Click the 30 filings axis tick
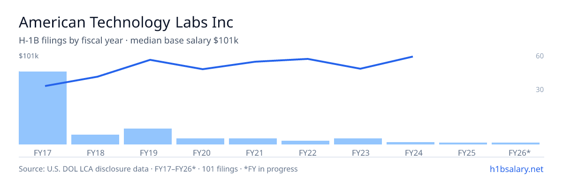The image size is (563, 187). tap(540, 89)
